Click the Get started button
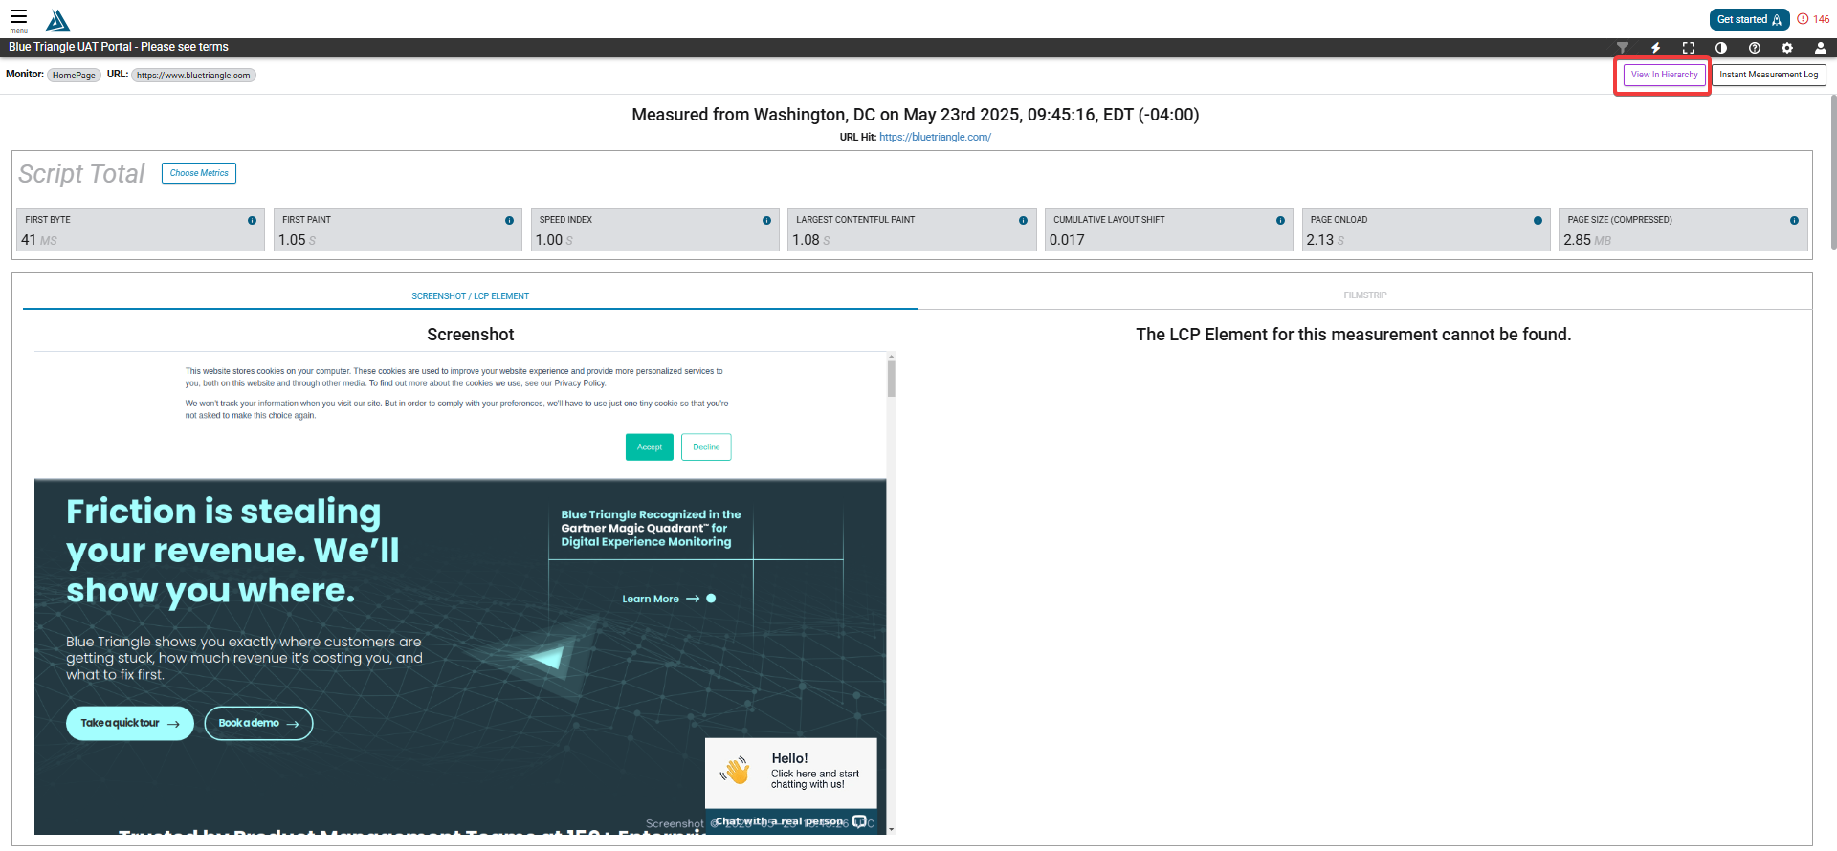 point(1749,19)
